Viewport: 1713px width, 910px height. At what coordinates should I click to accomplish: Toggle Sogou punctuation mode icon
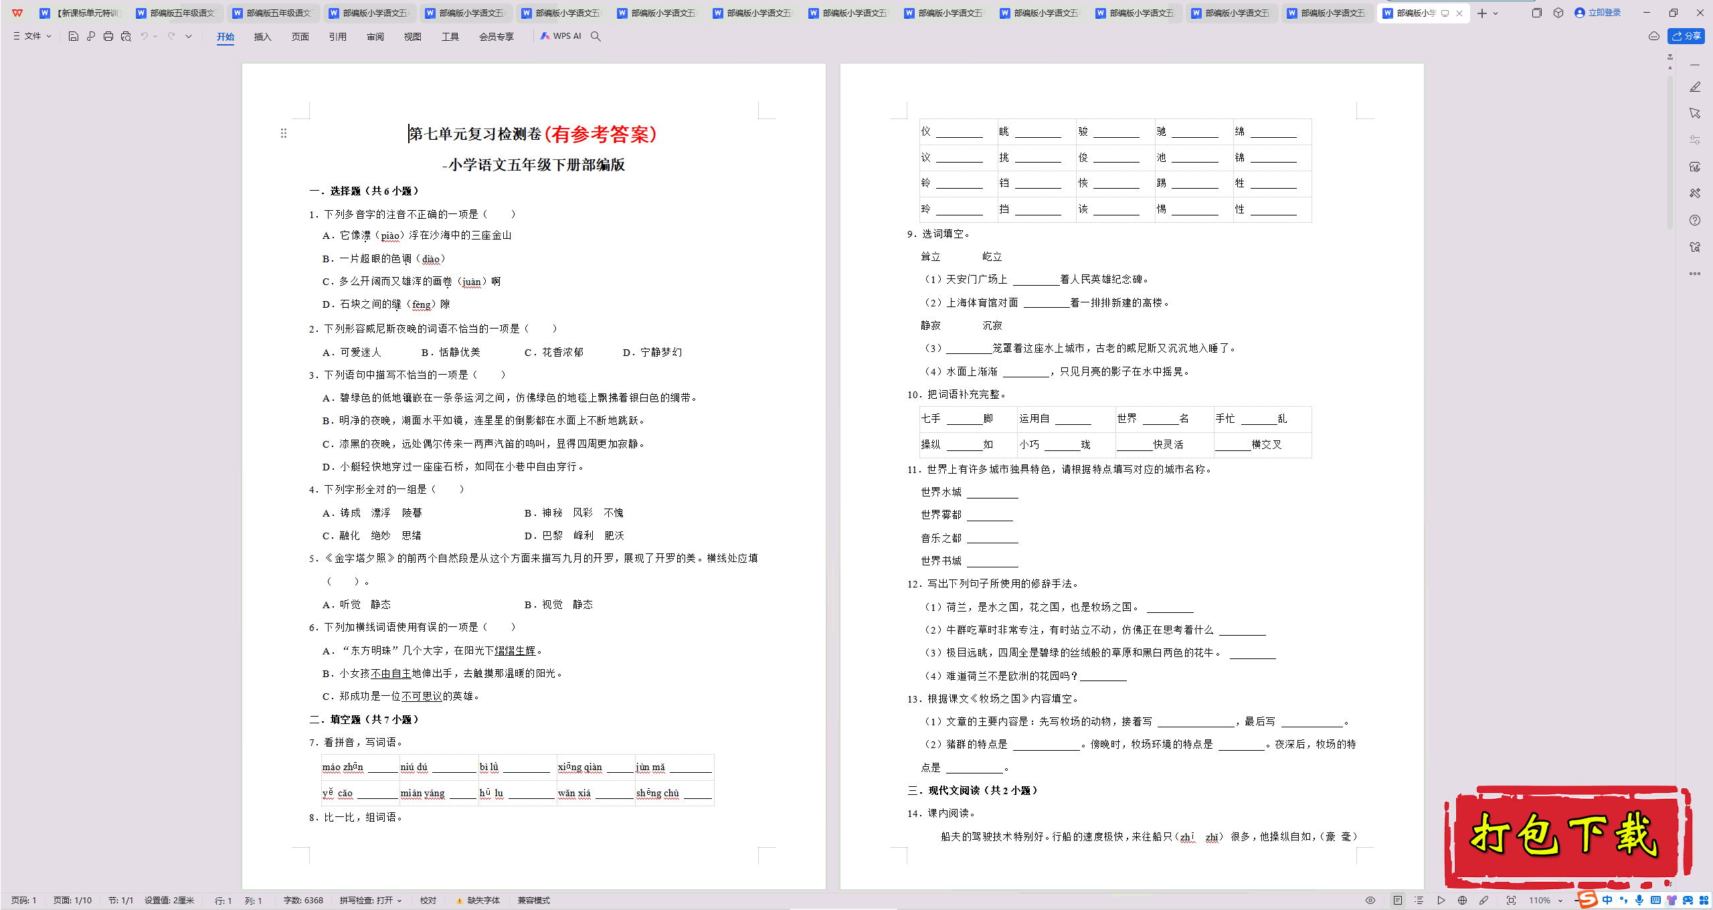tap(1623, 901)
